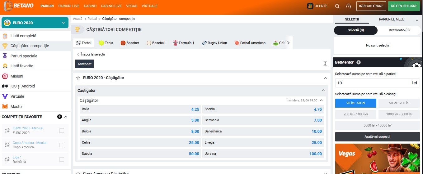Click the bet amount input field

[377, 83]
